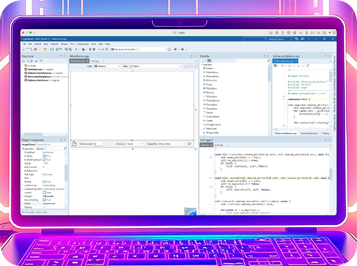Click the Cell size input field

[98, 144]
